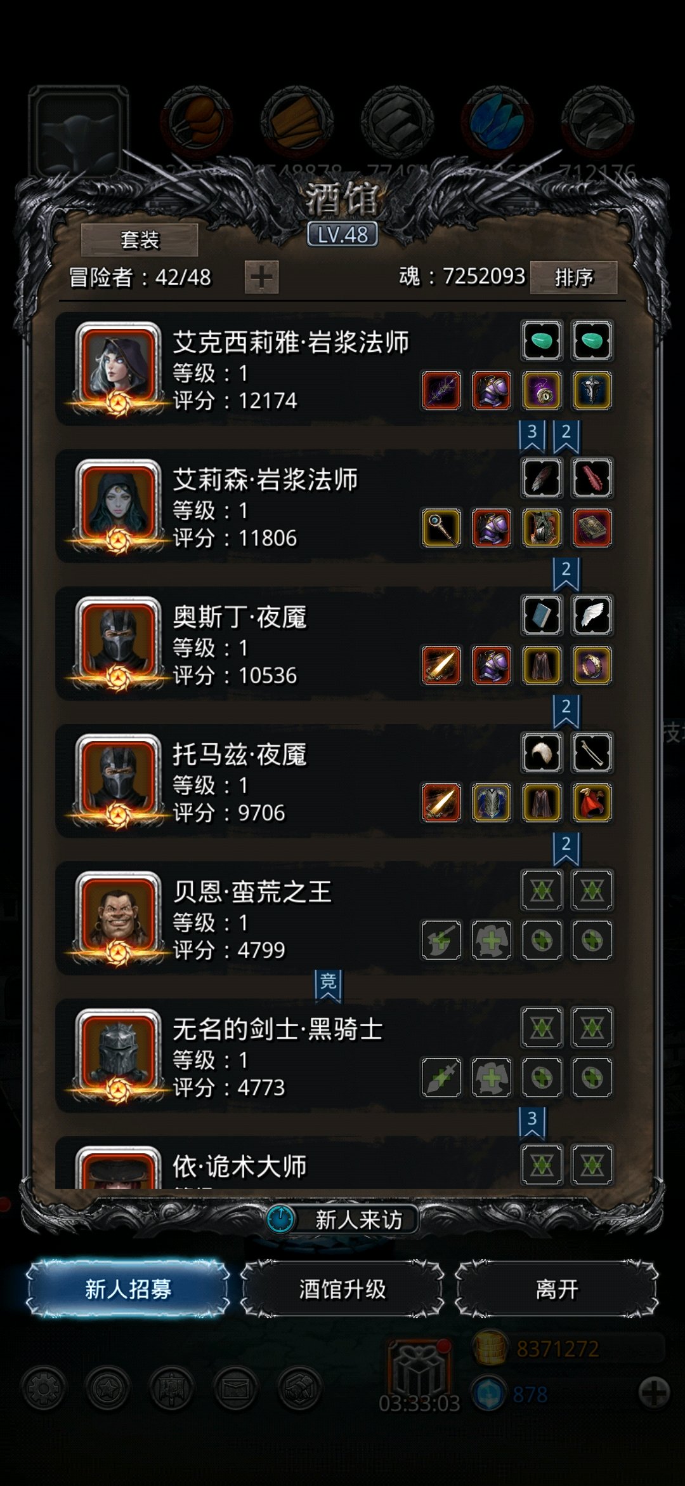
Task: Tap the 新人来访 clock icon
Action: coord(280,1219)
